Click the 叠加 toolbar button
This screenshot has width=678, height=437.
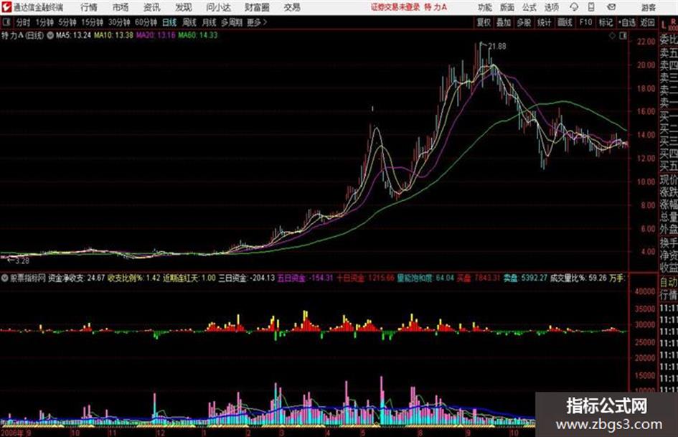[x=504, y=22]
